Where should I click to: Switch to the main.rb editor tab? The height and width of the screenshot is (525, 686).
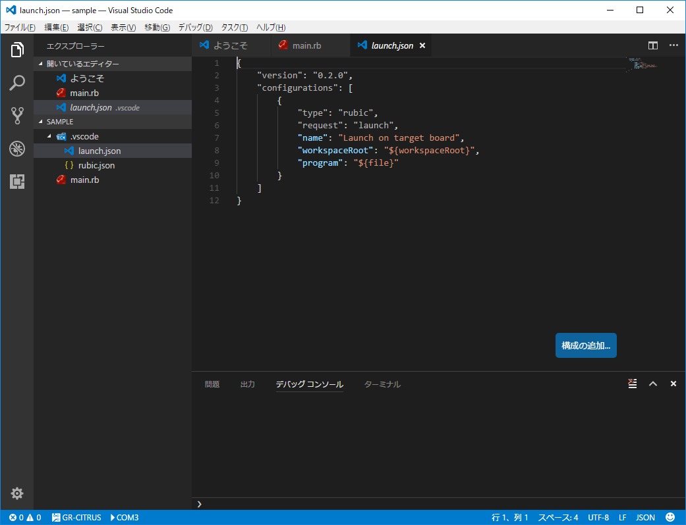[x=310, y=45]
